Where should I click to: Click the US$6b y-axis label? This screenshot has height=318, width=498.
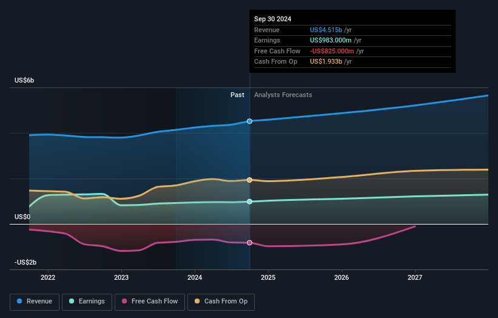[24, 80]
